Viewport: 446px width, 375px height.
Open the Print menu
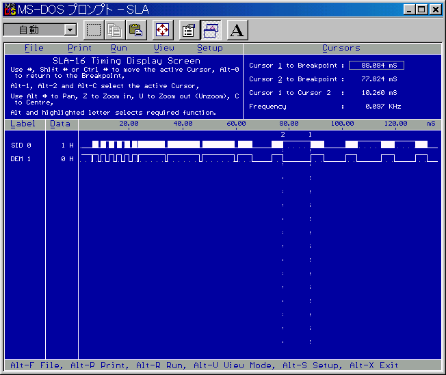point(79,48)
